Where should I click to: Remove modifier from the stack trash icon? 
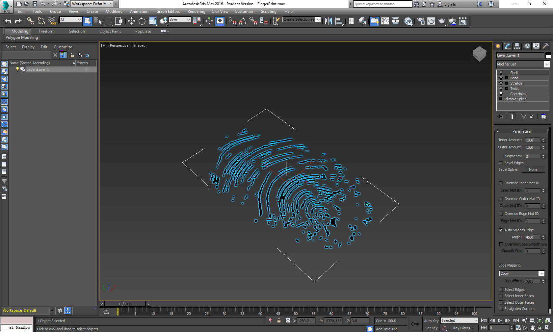coord(531,116)
